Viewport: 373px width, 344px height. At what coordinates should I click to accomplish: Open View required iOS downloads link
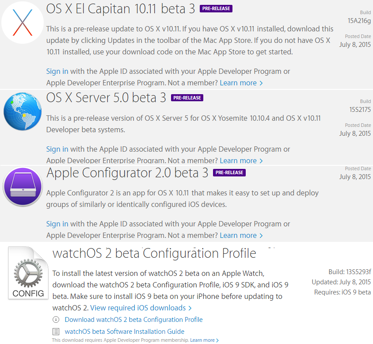[x=141, y=308]
